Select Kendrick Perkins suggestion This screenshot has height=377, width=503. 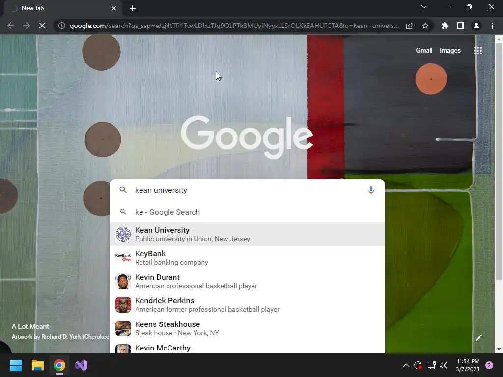pyautogui.click(x=247, y=305)
